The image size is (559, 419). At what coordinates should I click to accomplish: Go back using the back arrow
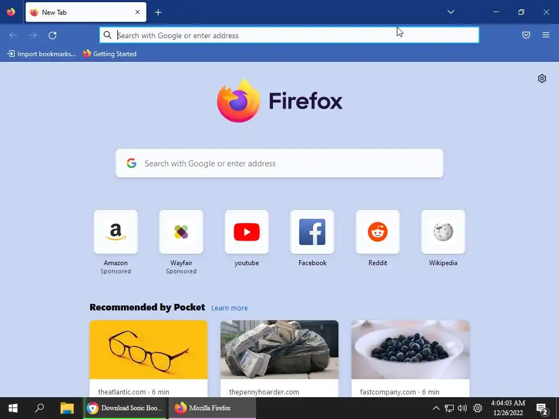(x=13, y=35)
